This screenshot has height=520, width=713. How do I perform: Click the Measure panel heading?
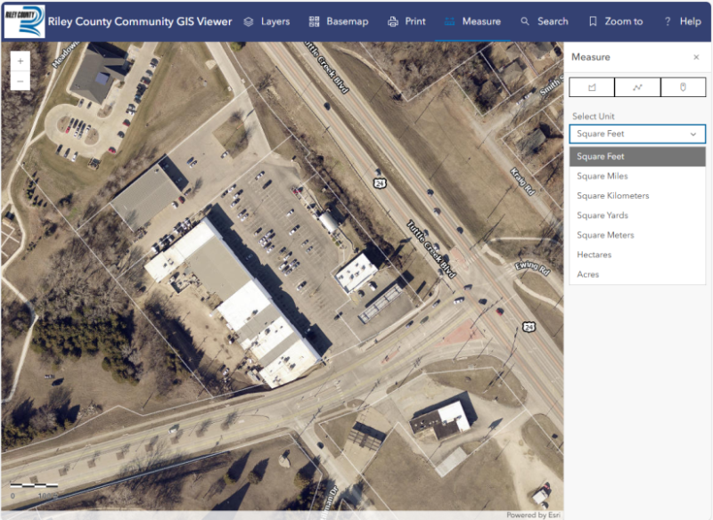591,57
